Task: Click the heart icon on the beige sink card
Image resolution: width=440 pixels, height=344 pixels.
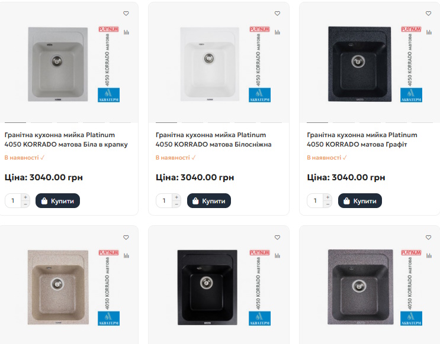Action: 126,237
